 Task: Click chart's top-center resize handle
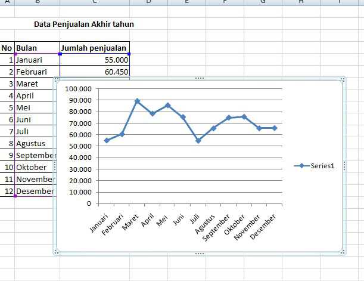pos(199,79)
